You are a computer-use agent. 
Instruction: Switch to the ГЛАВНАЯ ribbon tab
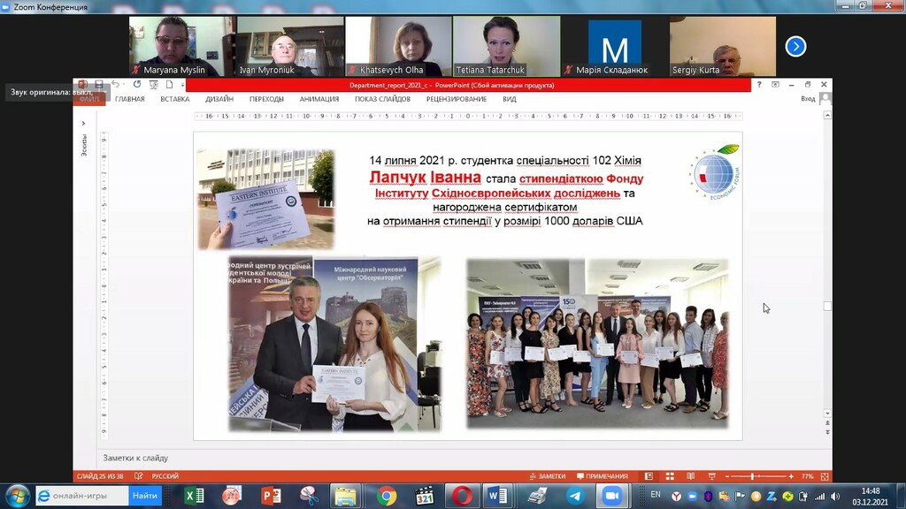129,99
